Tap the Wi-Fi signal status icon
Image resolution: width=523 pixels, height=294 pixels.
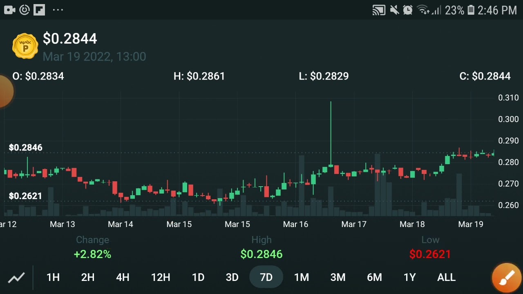point(423,10)
